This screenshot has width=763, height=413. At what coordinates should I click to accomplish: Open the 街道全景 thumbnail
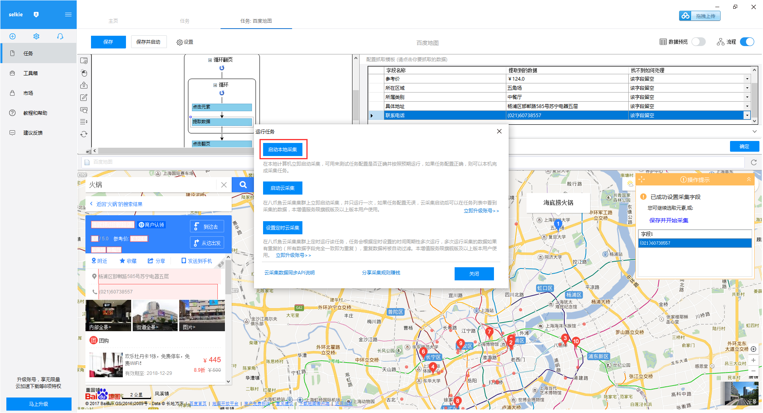click(x=155, y=316)
